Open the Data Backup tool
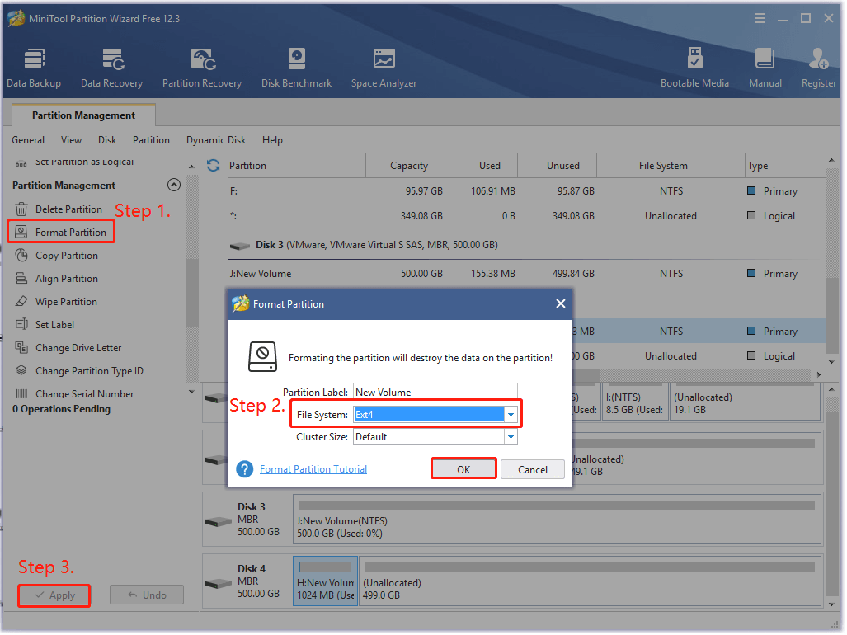This screenshot has height=635, width=847. pyautogui.click(x=34, y=68)
